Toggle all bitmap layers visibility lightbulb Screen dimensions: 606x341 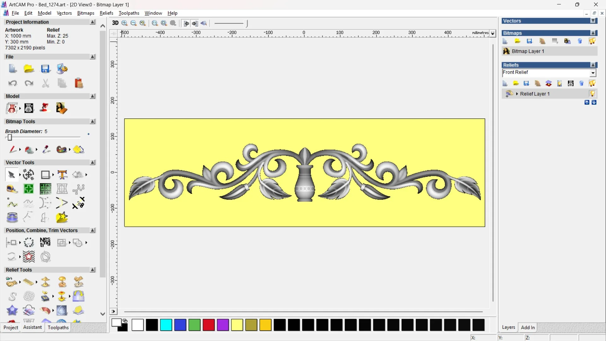tap(592, 41)
